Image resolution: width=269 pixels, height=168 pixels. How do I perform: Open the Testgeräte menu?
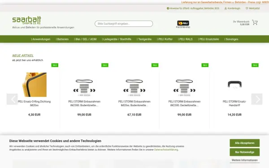(x=144, y=39)
